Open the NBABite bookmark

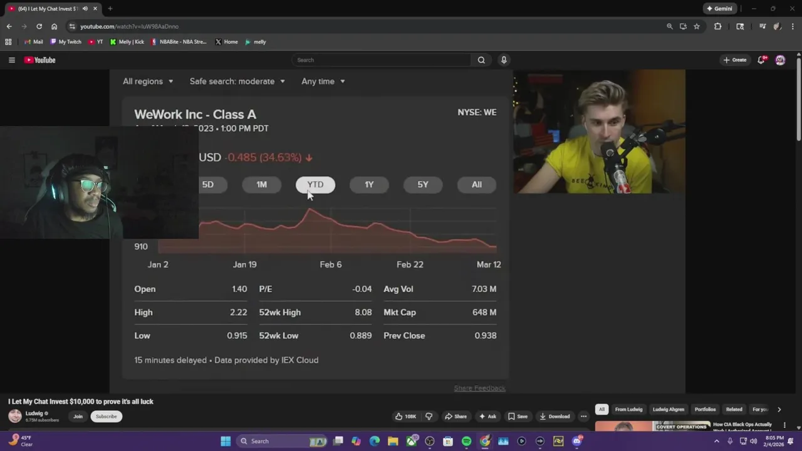click(179, 42)
